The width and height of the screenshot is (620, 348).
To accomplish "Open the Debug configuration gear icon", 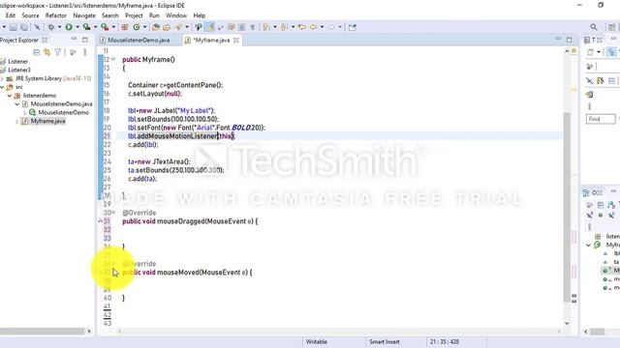I will click(x=50, y=27).
